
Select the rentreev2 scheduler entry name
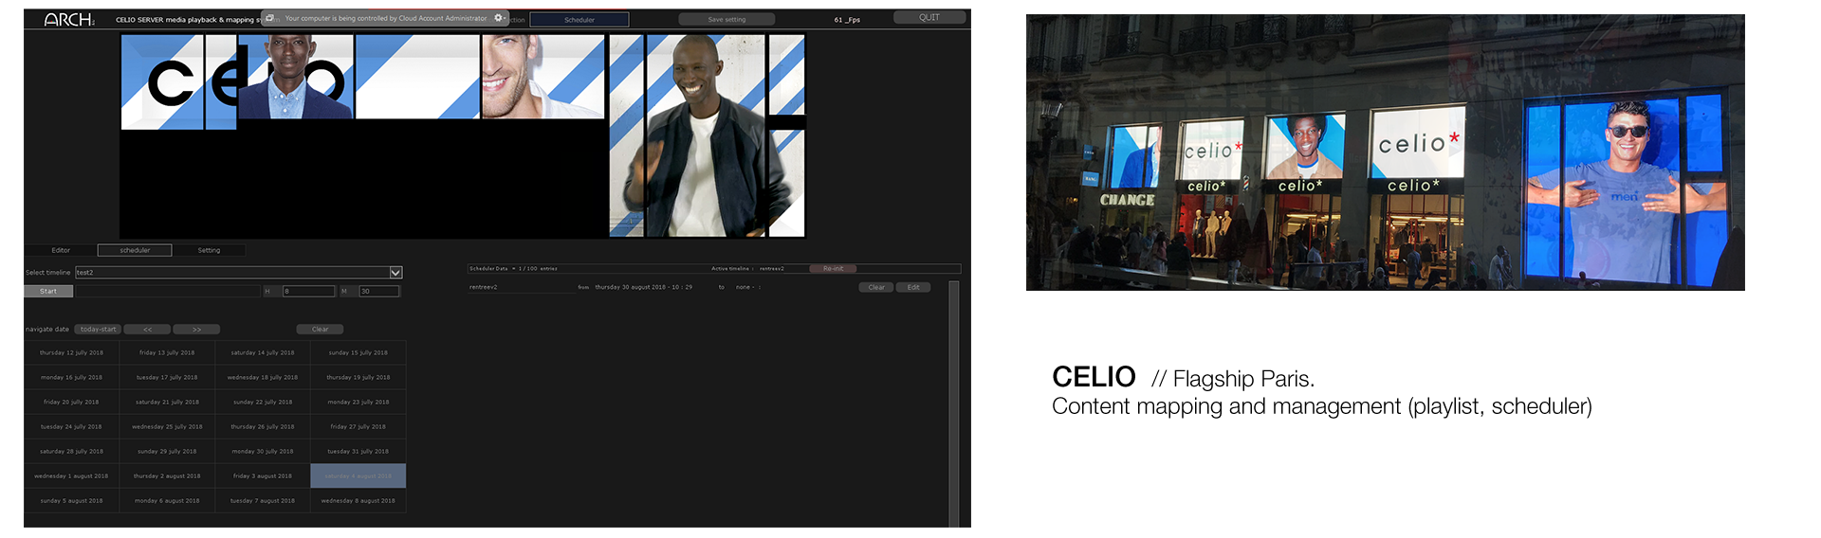click(484, 287)
